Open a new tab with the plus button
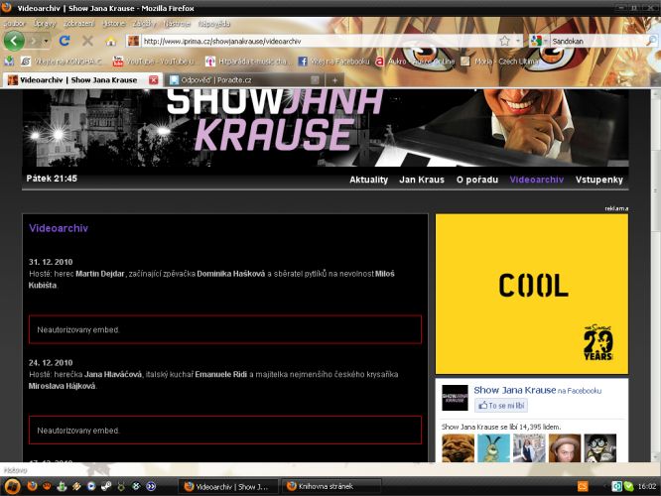Viewport: 661px width, 496px height. coord(334,80)
